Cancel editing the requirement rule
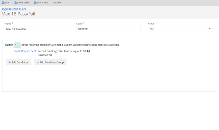 coord(57,3)
